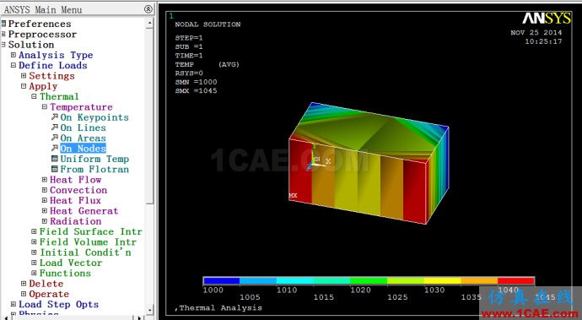The height and width of the screenshot is (320, 582).
Task: Click the ANSYS logo in plot window
Action: coord(547,19)
